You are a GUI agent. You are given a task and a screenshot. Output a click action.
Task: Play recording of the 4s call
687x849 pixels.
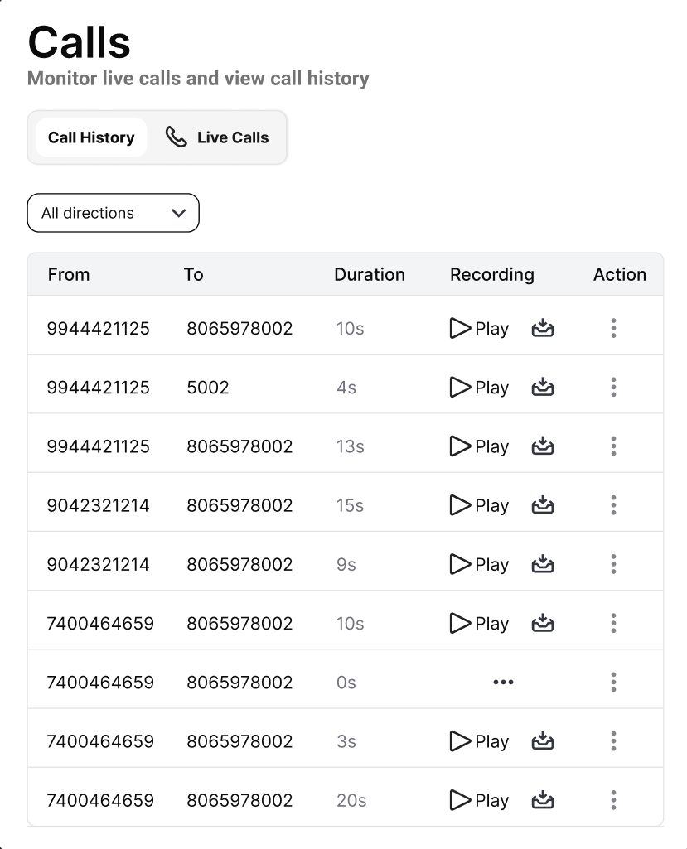479,387
